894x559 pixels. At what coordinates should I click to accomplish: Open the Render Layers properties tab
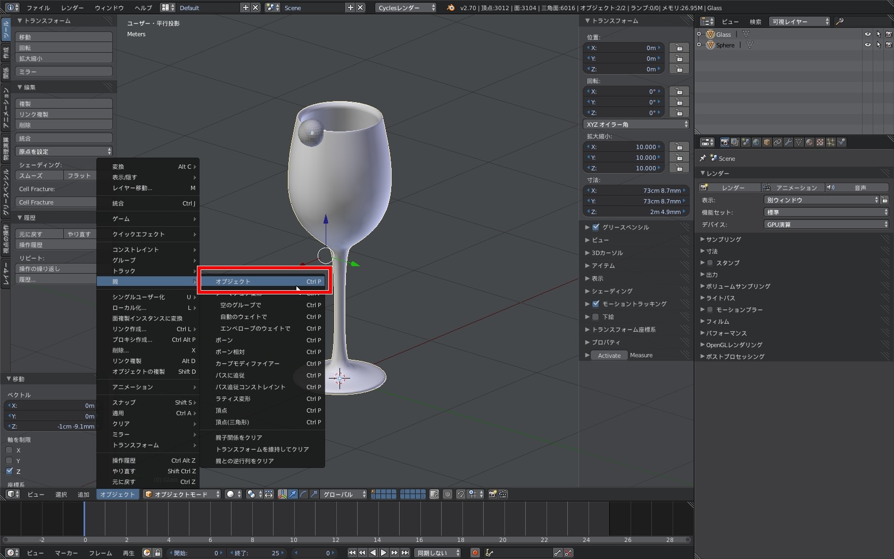tap(735, 142)
